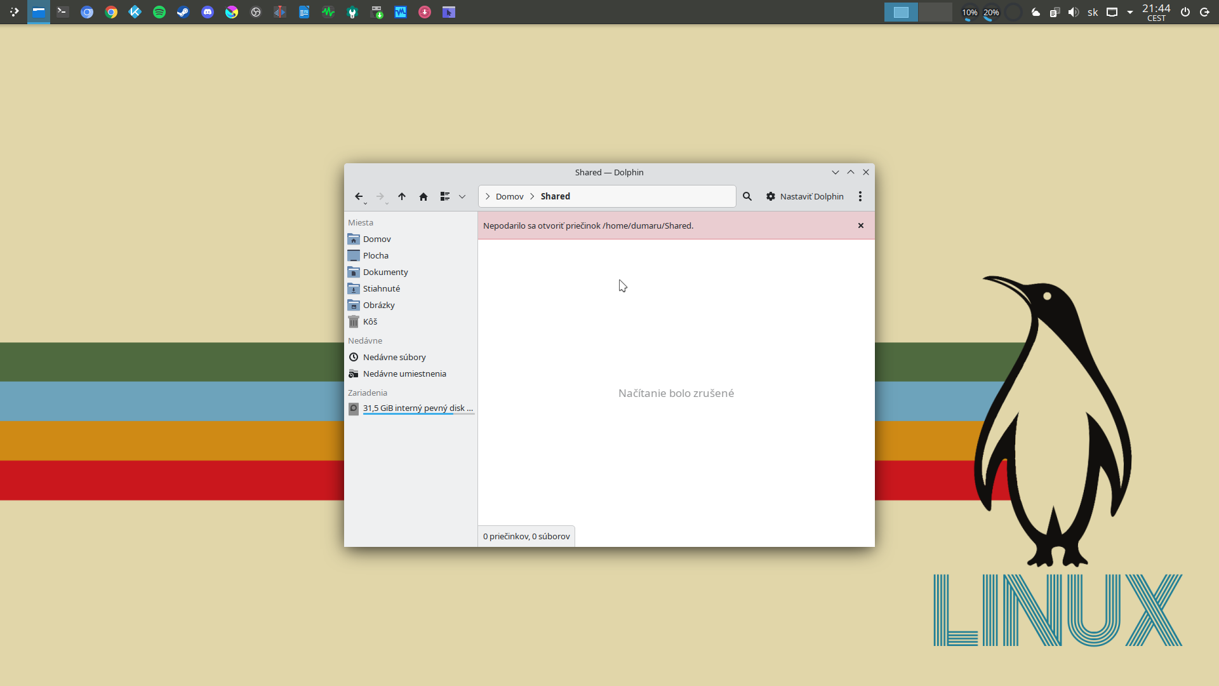Go back using the back arrow
This screenshot has width=1219, height=686.
359,197
